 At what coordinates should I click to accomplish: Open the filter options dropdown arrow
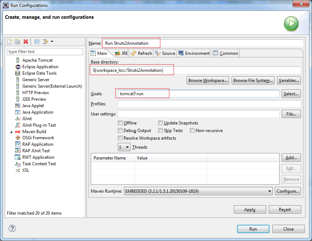point(52,41)
